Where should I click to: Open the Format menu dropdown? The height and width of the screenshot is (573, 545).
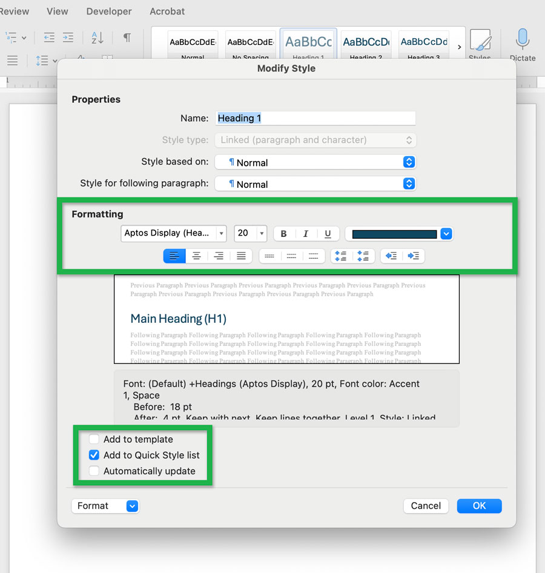click(x=105, y=506)
